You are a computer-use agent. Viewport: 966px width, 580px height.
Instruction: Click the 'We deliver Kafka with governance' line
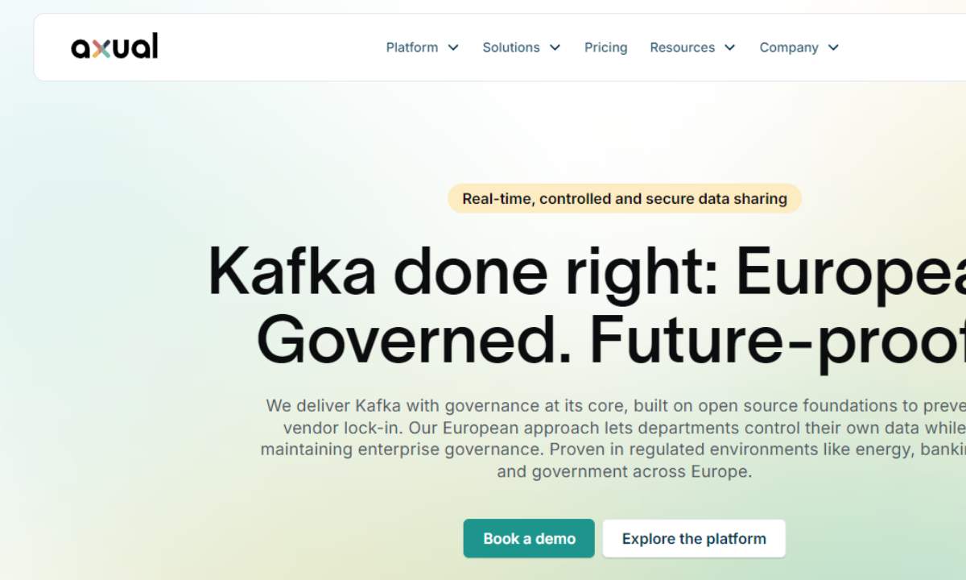coord(612,406)
